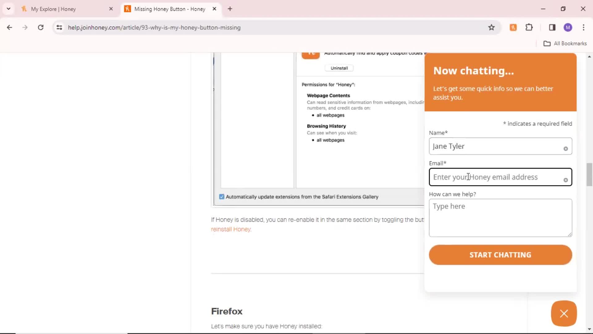Click the new tab plus icon
Viewport: 593px width, 334px height.
point(230,9)
